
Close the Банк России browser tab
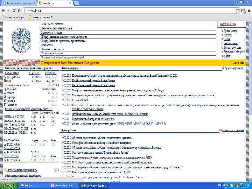(70, 3)
